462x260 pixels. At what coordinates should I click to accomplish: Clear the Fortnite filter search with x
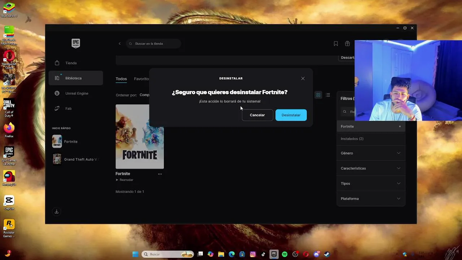click(x=400, y=126)
